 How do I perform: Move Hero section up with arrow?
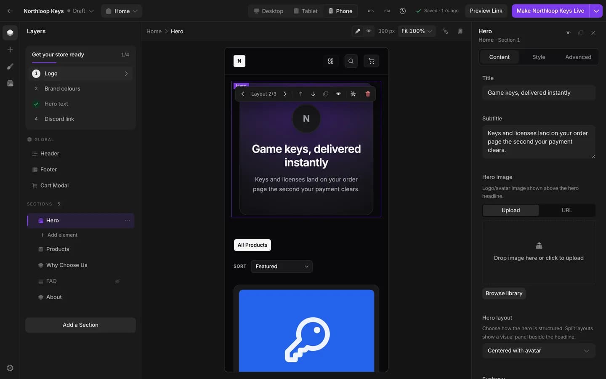[300, 94]
